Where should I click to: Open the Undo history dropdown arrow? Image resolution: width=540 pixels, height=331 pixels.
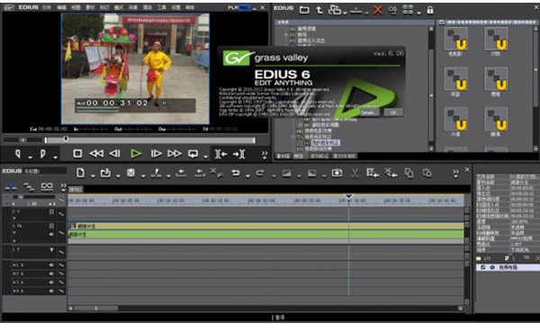pyautogui.click(x=247, y=175)
